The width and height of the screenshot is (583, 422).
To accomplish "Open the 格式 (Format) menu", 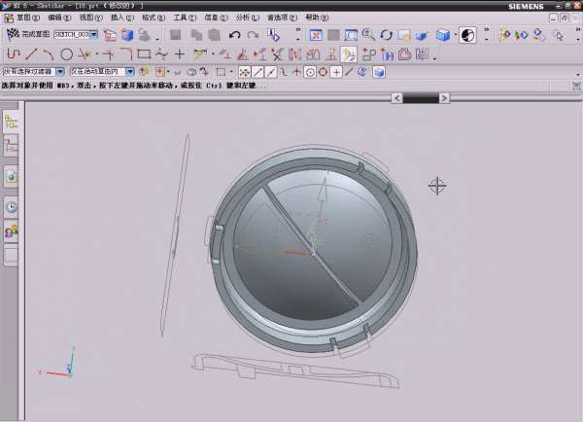I will pyautogui.click(x=154, y=18).
